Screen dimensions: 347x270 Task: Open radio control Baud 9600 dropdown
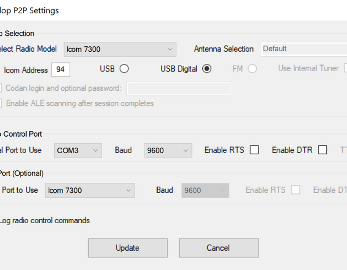pyautogui.click(x=168, y=150)
